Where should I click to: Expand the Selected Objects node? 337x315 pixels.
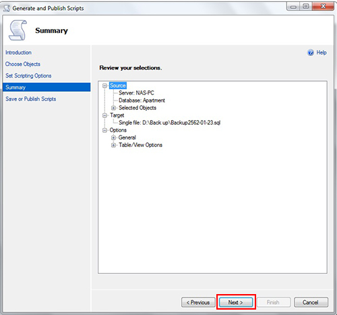coord(113,108)
